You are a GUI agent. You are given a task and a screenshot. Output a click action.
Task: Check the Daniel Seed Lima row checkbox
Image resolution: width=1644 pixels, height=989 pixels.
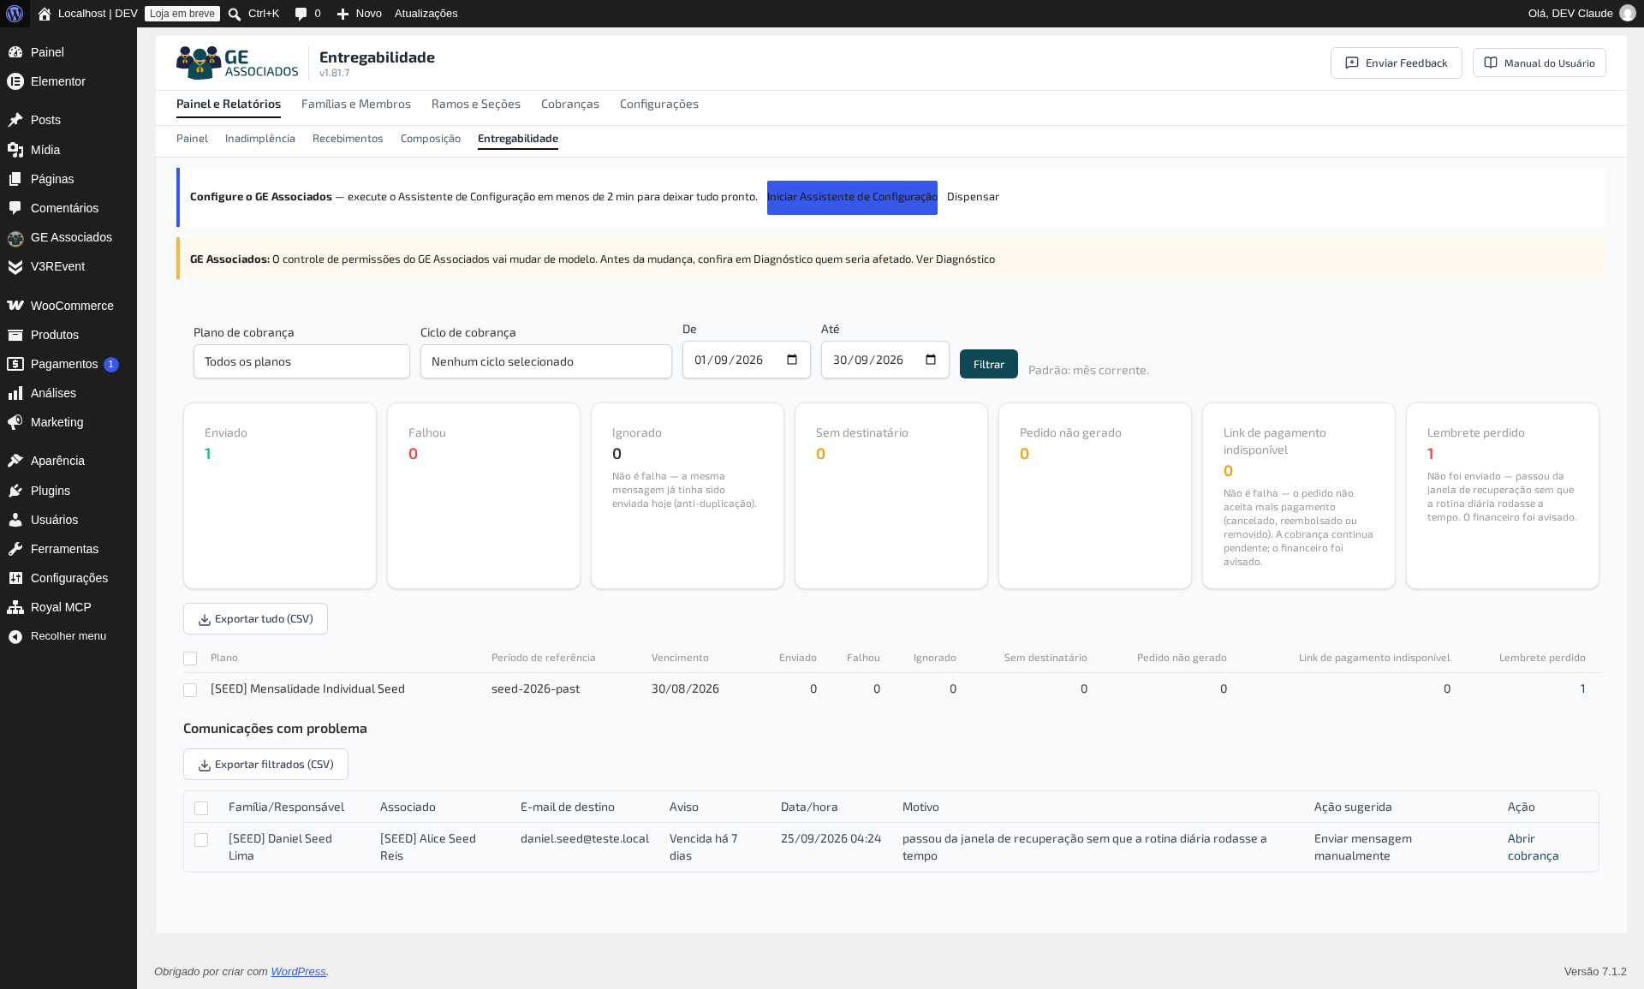coord(201,840)
